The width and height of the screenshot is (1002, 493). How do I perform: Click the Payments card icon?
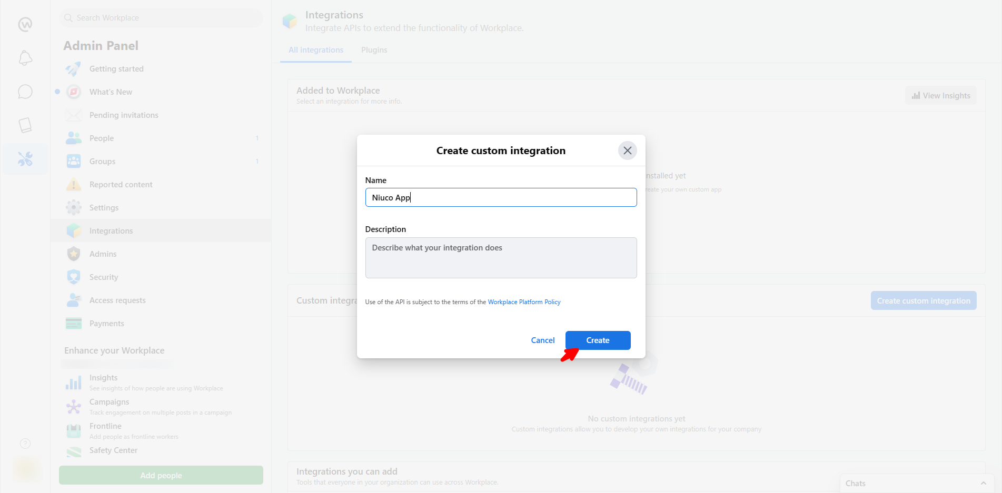point(74,324)
